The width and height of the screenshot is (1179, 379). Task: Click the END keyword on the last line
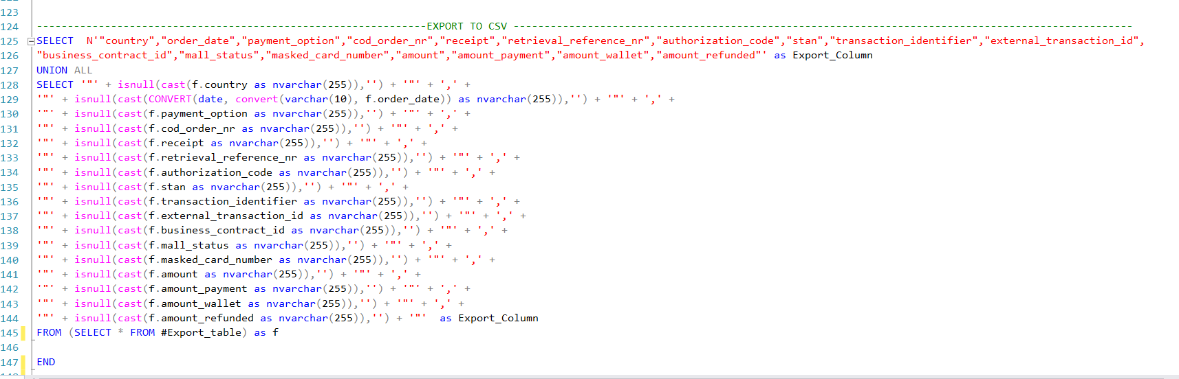point(46,362)
